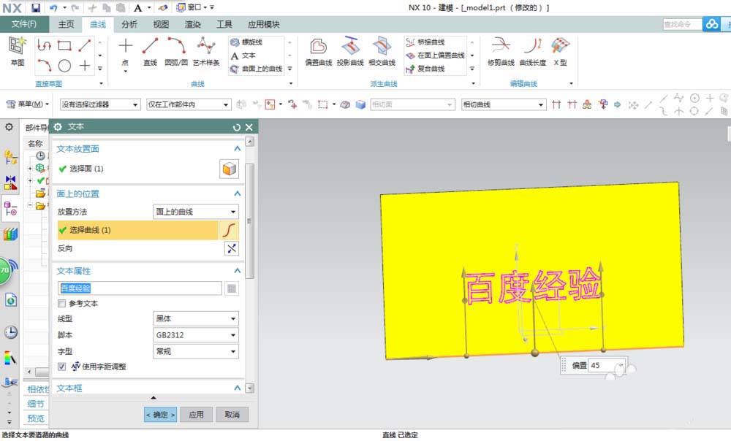Open the selection filter dropdown (没有选择过滤器)
The height and width of the screenshot is (441, 731).
[99, 105]
